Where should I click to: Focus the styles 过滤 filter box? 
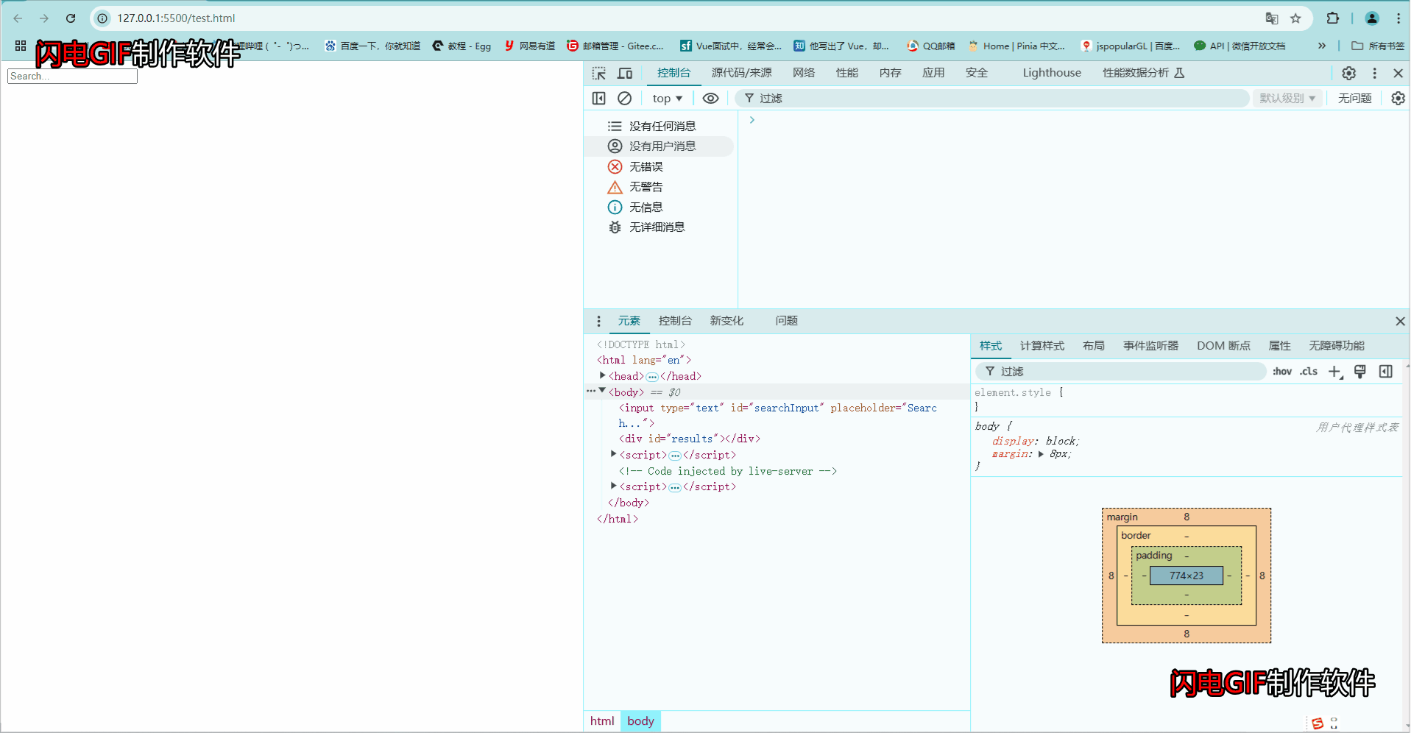pos(1120,372)
